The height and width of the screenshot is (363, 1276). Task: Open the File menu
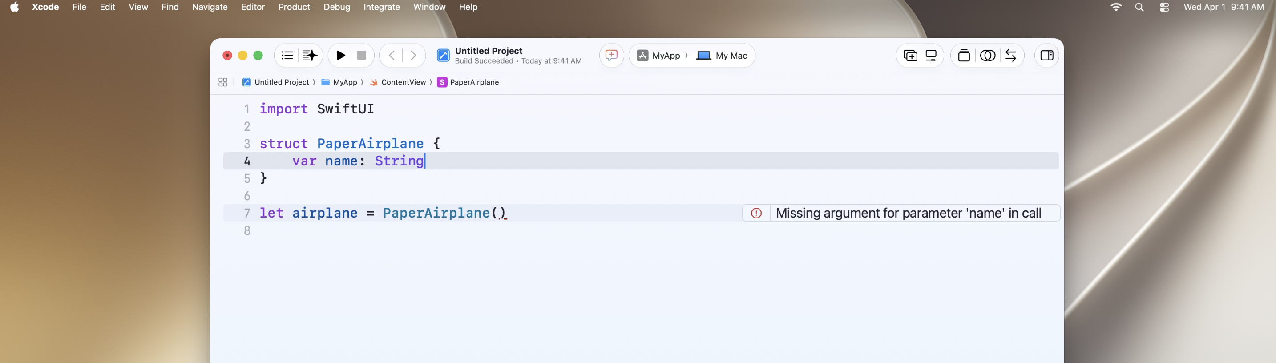79,7
